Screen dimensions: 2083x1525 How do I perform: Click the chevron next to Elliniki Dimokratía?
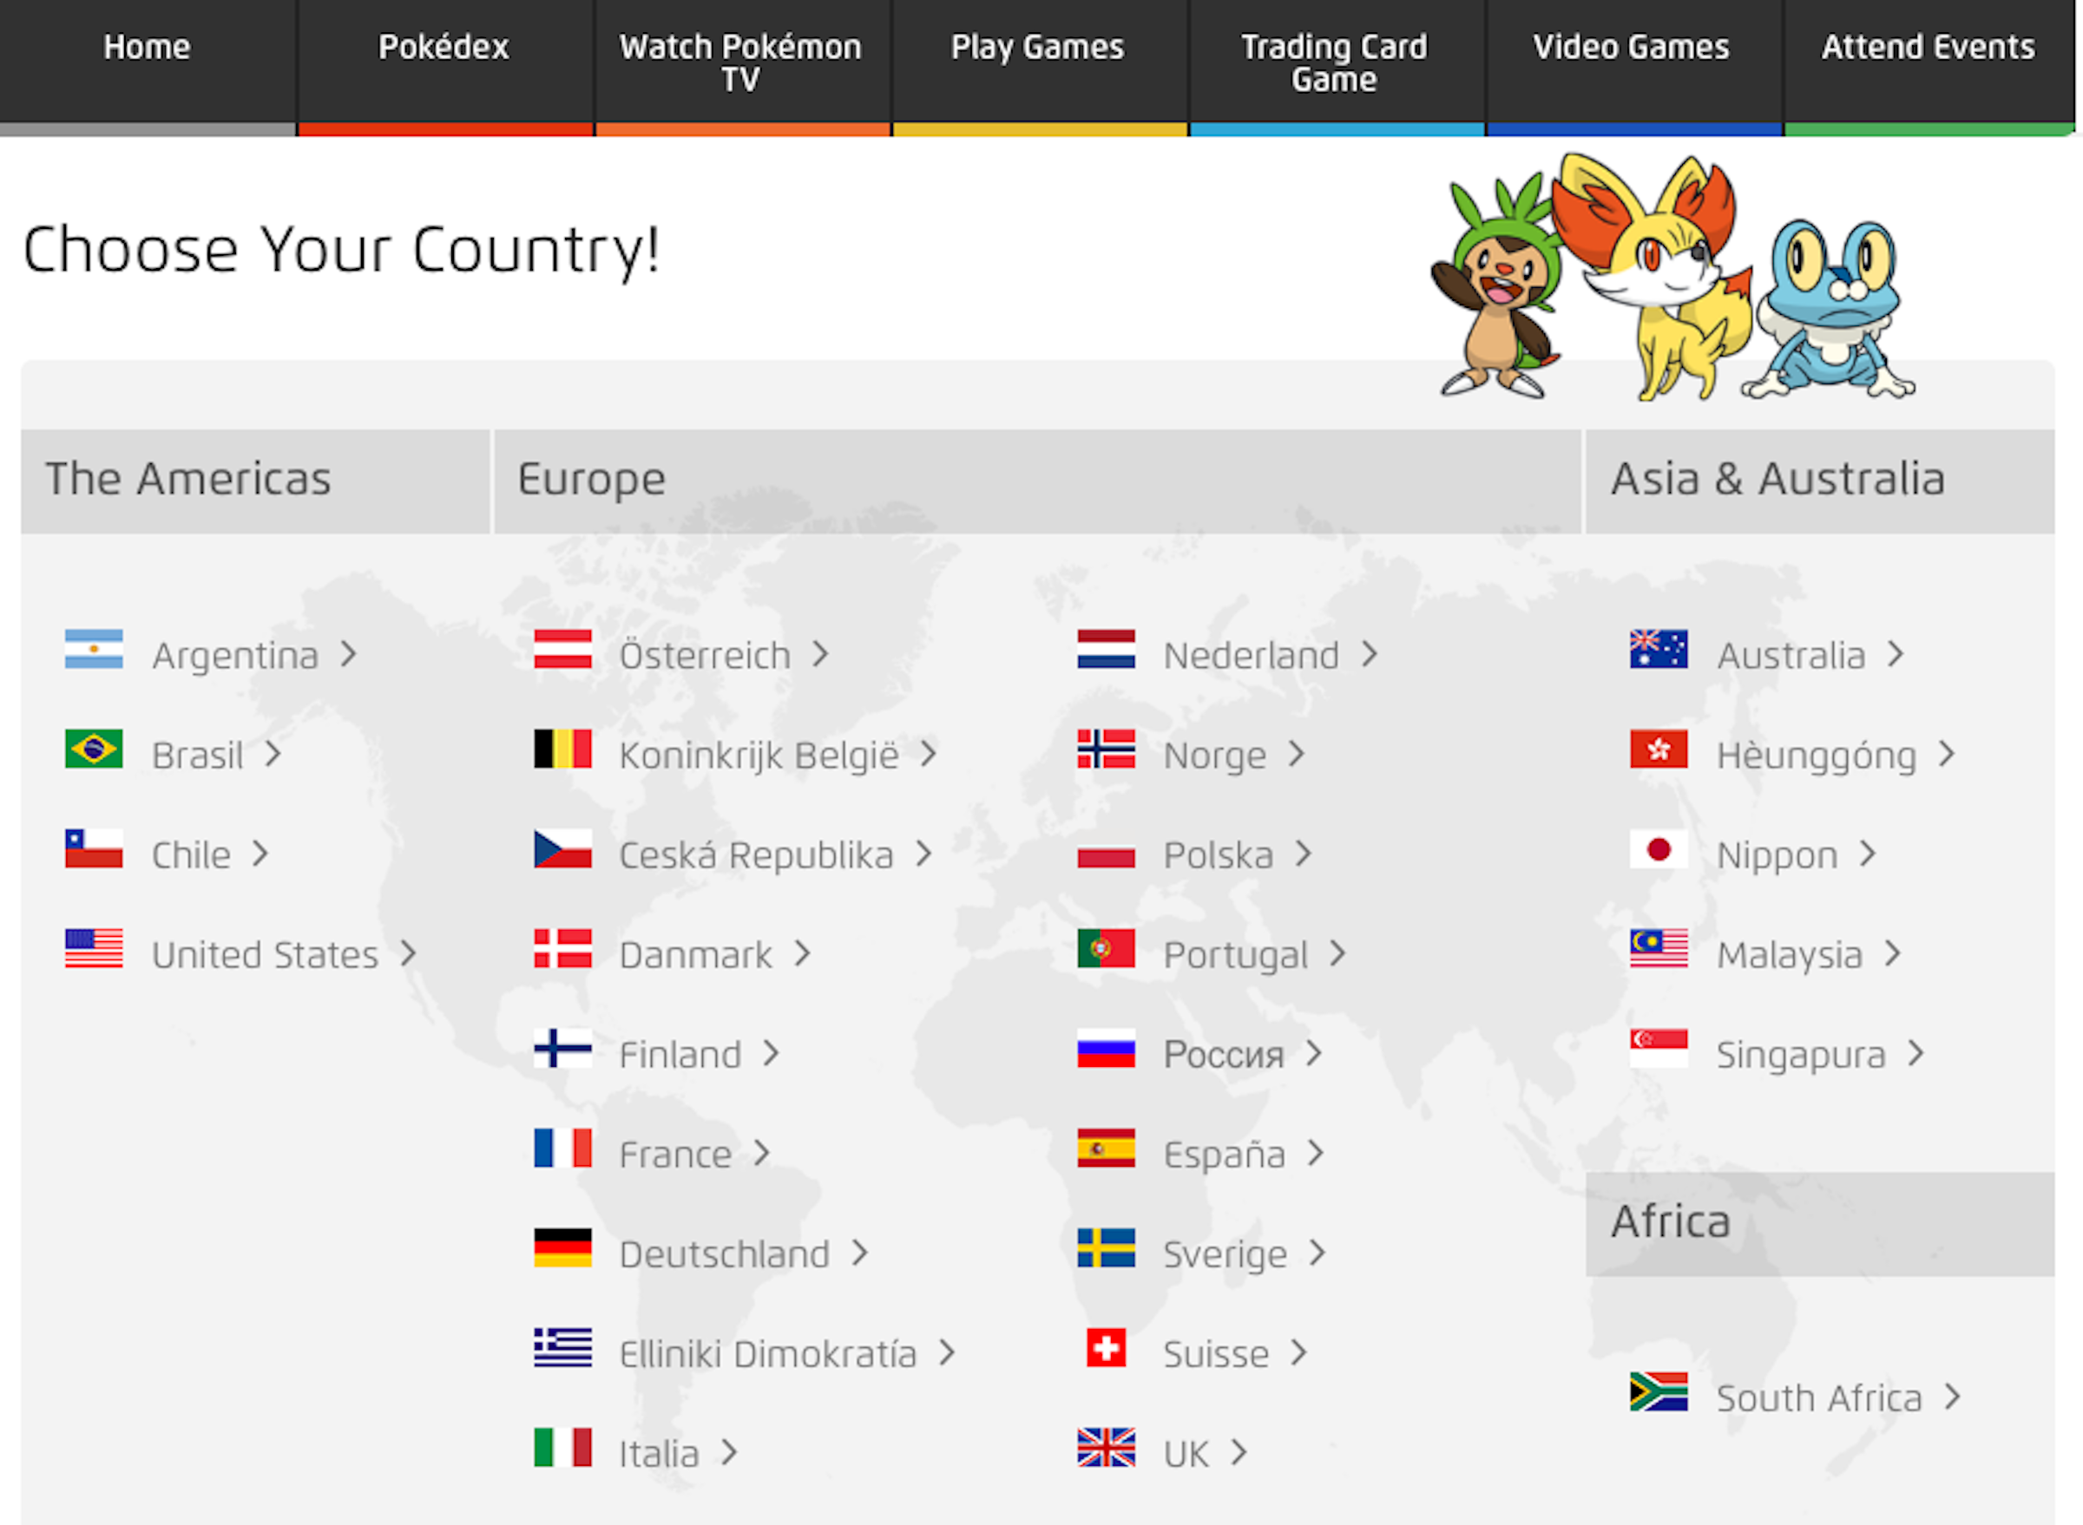click(947, 1352)
